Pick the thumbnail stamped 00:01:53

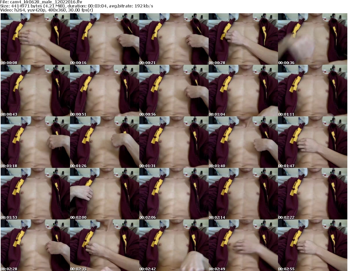pos(35,194)
